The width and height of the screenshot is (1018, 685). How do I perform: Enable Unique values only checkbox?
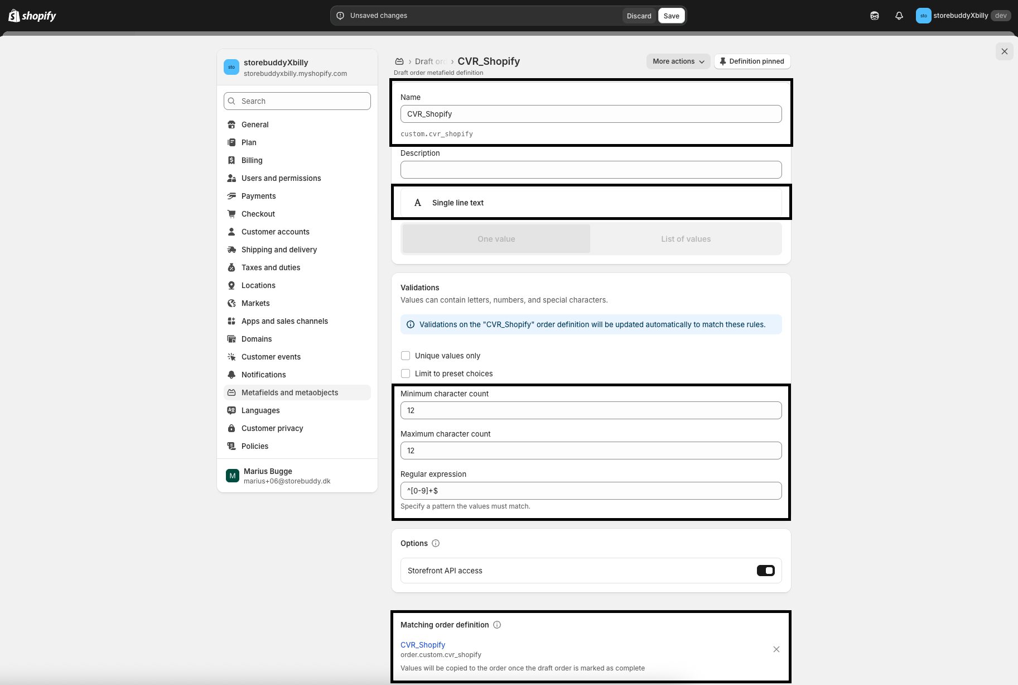click(x=406, y=356)
